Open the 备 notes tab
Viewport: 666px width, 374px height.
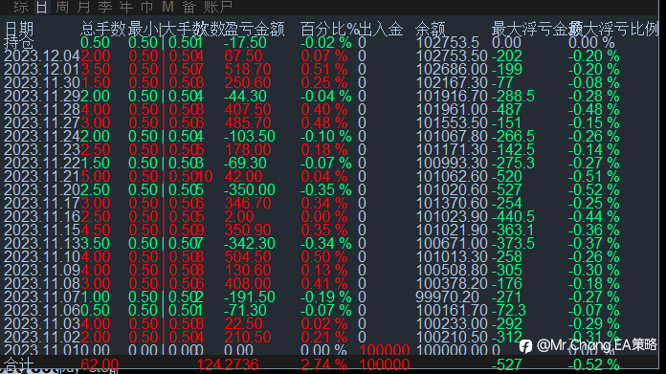pyautogui.click(x=189, y=7)
